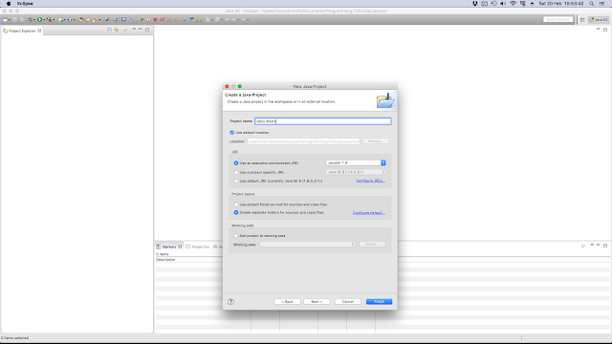
Task: Click the volume menu bar icon
Action: [x=503, y=4]
